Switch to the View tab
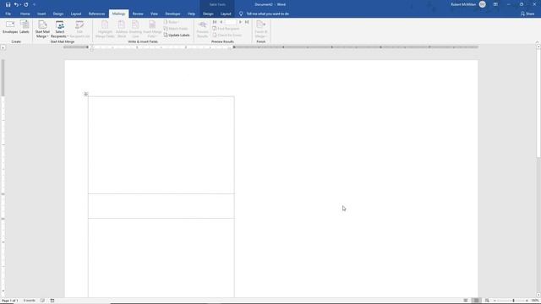The height and width of the screenshot is (304, 541). click(x=154, y=14)
